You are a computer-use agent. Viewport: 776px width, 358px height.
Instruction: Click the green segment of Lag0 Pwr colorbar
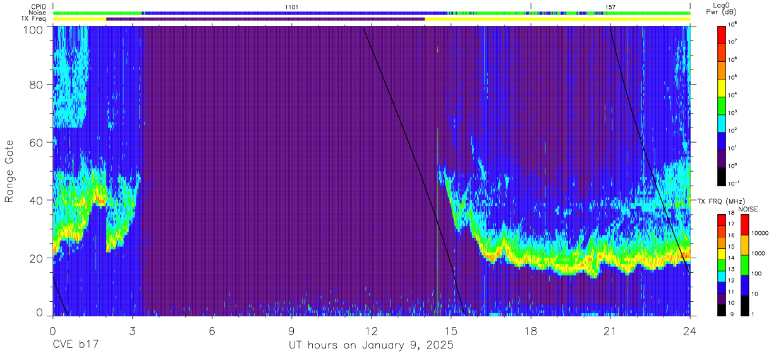[x=722, y=105]
